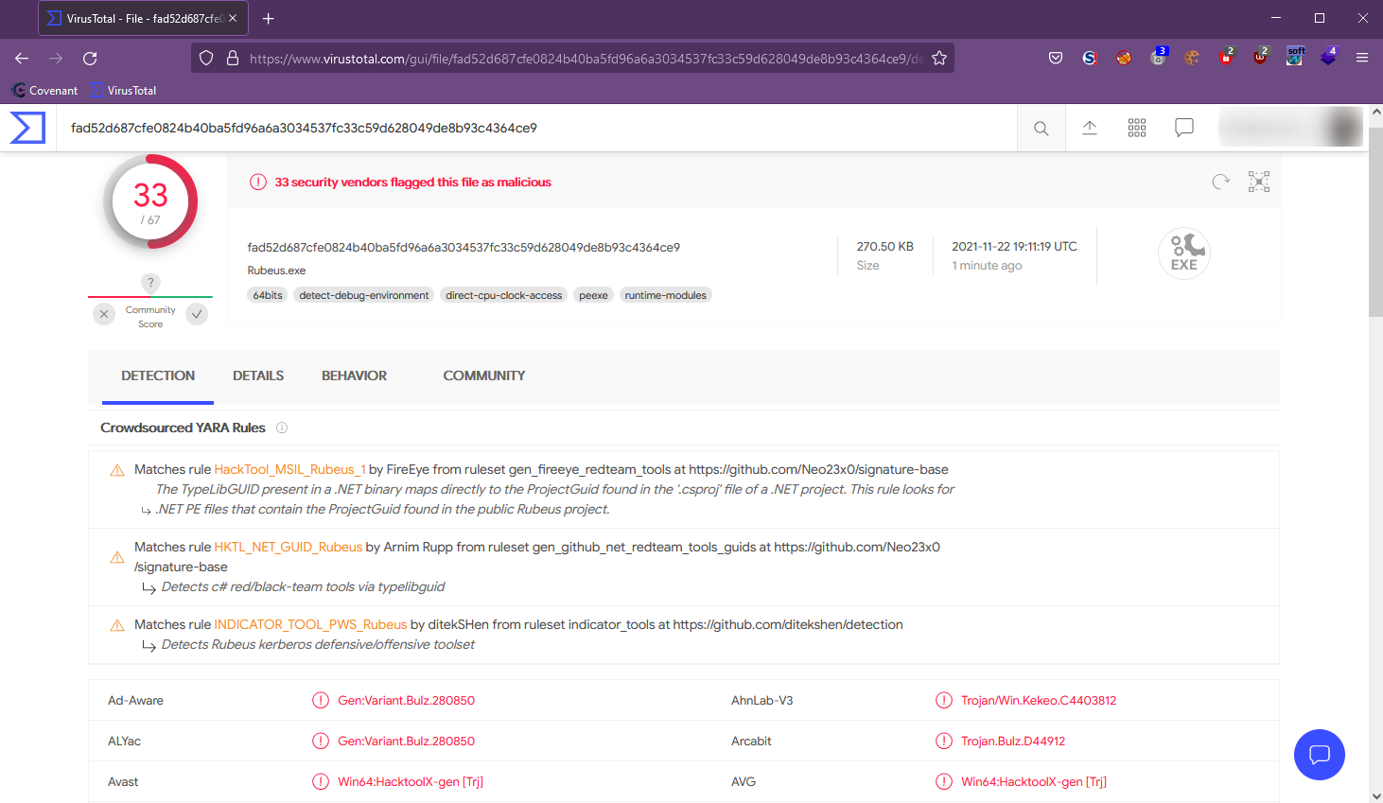Switch to the BEHAVIOR tab
This screenshot has width=1383, height=803.
[x=354, y=375]
